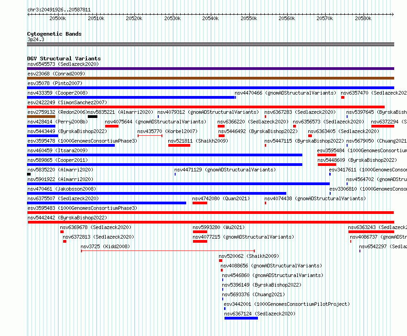The height and width of the screenshot is (336, 407).
Task: Click the 20540k position on the ruler
Action: coord(210,18)
